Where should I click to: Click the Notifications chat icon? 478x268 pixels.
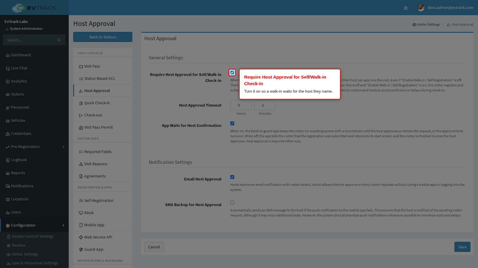(8, 186)
